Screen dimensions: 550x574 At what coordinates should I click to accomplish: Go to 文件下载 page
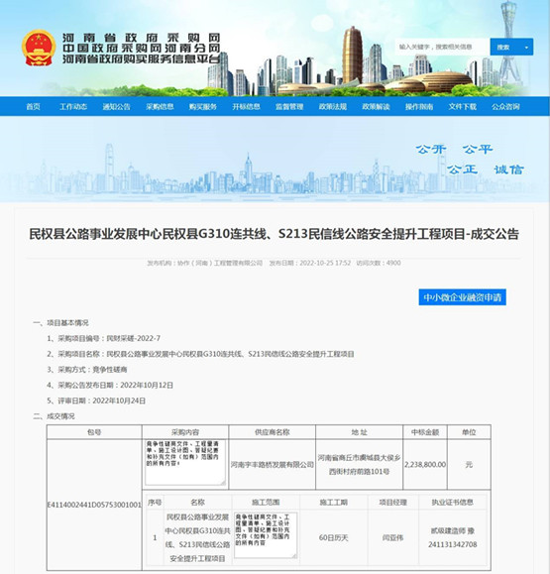coord(463,106)
